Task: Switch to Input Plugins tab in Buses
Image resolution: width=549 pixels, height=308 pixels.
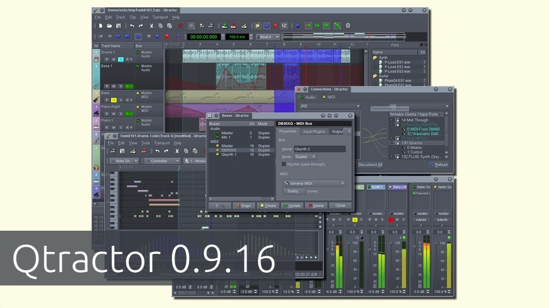Action: click(x=314, y=131)
